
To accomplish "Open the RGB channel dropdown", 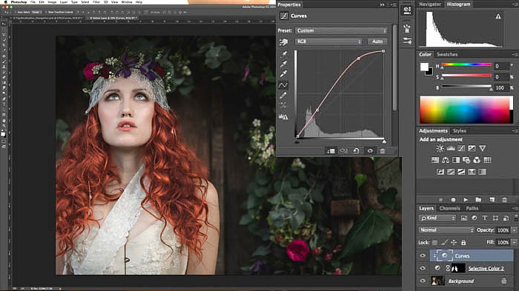I will click(x=328, y=41).
